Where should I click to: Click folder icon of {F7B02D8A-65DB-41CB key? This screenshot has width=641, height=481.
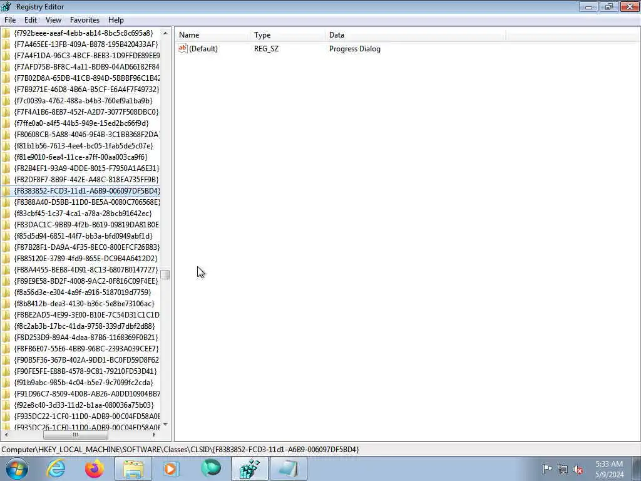6,78
